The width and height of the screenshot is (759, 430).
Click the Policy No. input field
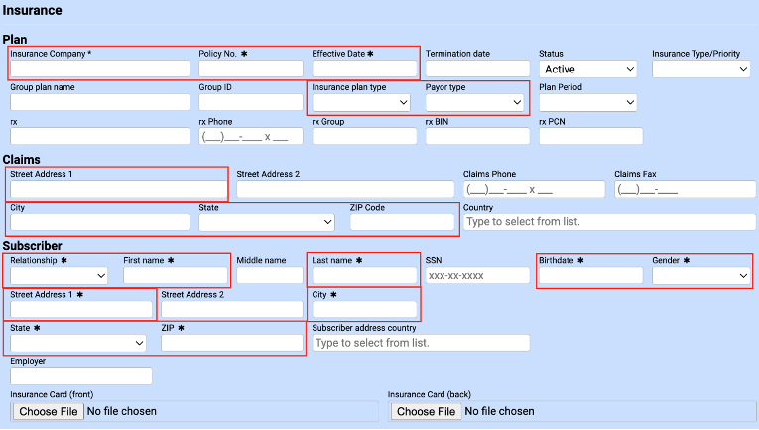[251, 69]
